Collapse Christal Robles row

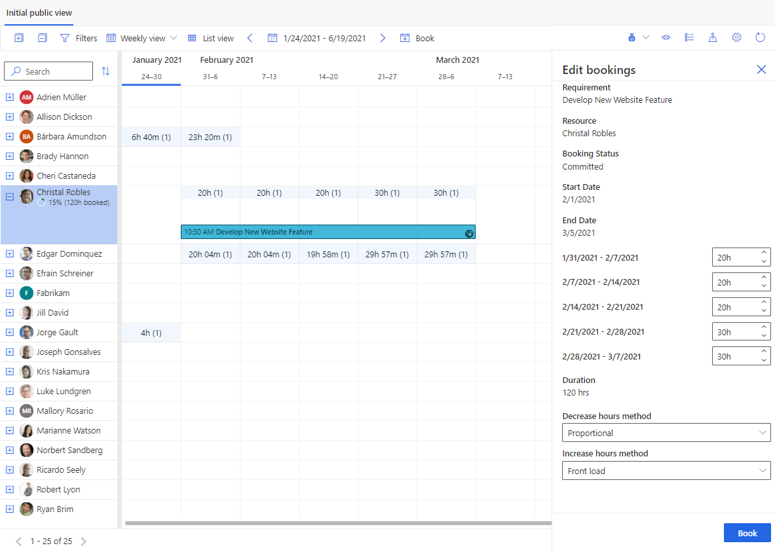click(9, 196)
